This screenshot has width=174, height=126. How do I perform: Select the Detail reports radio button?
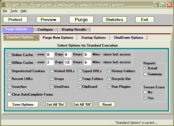pos(145,68)
